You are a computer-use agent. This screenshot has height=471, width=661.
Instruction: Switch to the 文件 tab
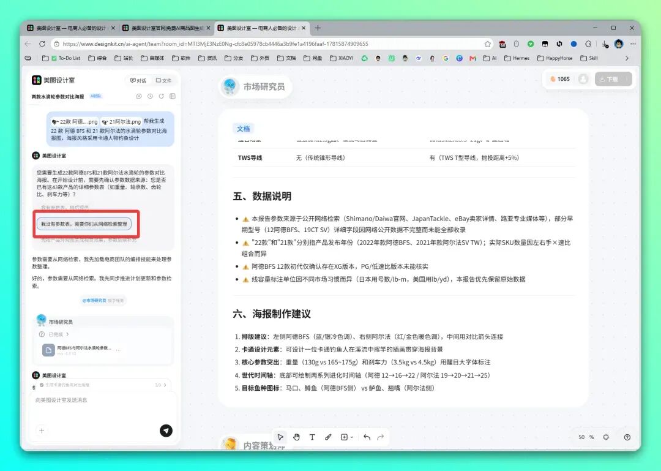click(163, 80)
